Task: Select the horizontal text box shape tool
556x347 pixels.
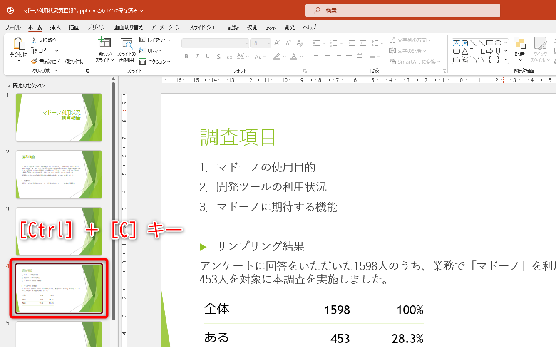Action: 457,42
